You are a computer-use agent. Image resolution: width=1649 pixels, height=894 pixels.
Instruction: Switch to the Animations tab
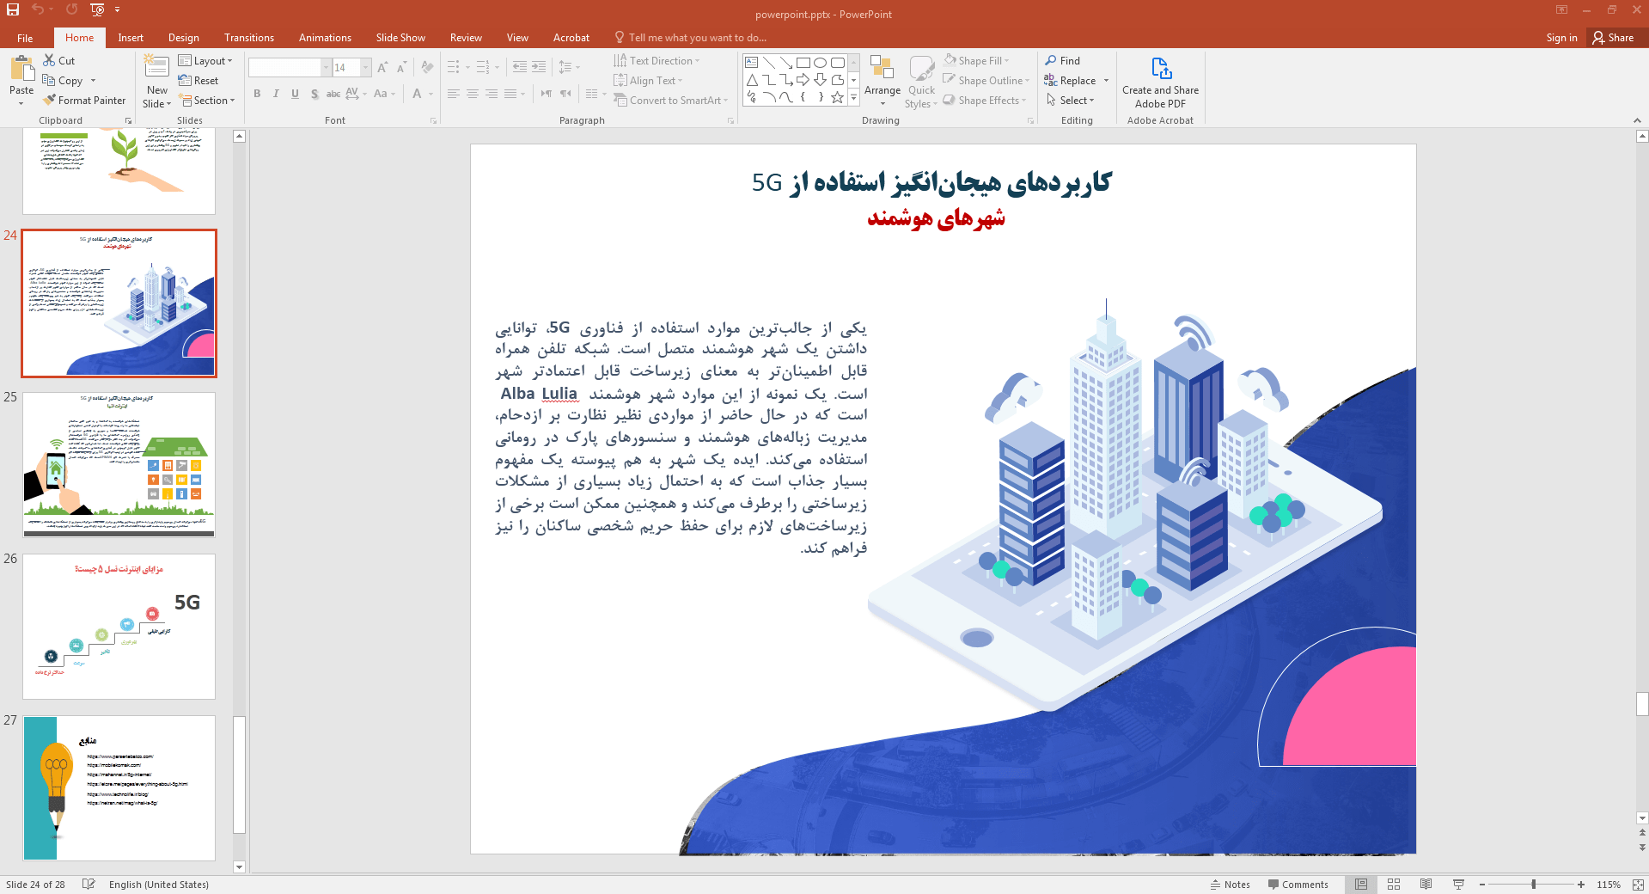click(x=325, y=38)
